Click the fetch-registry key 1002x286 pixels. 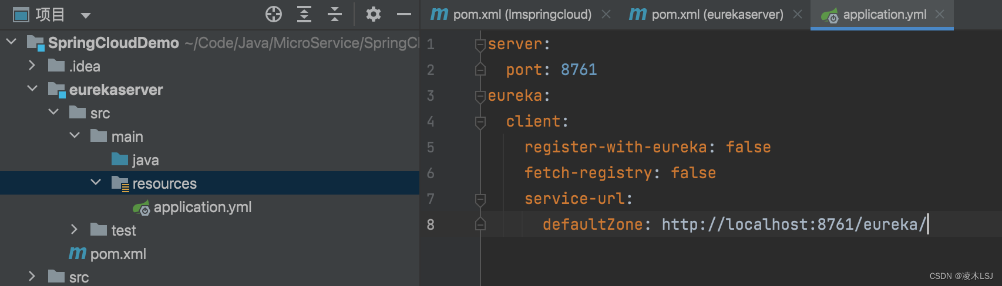(x=588, y=173)
